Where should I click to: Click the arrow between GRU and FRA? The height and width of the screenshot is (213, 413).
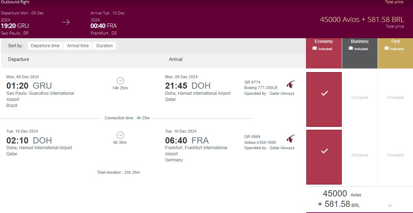(x=66, y=22)
